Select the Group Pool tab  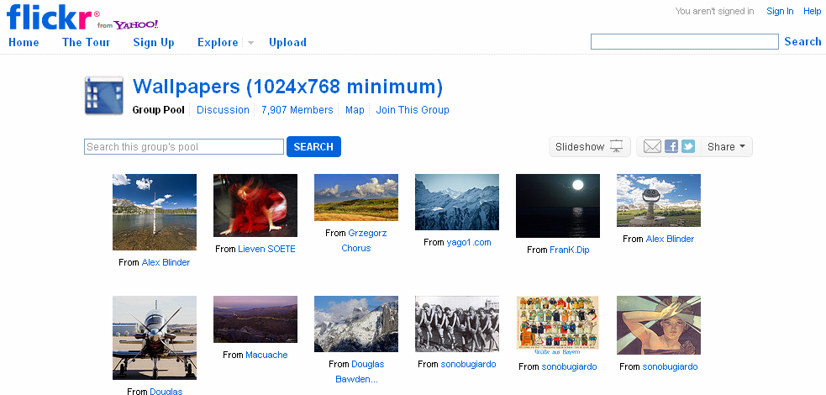159,110
